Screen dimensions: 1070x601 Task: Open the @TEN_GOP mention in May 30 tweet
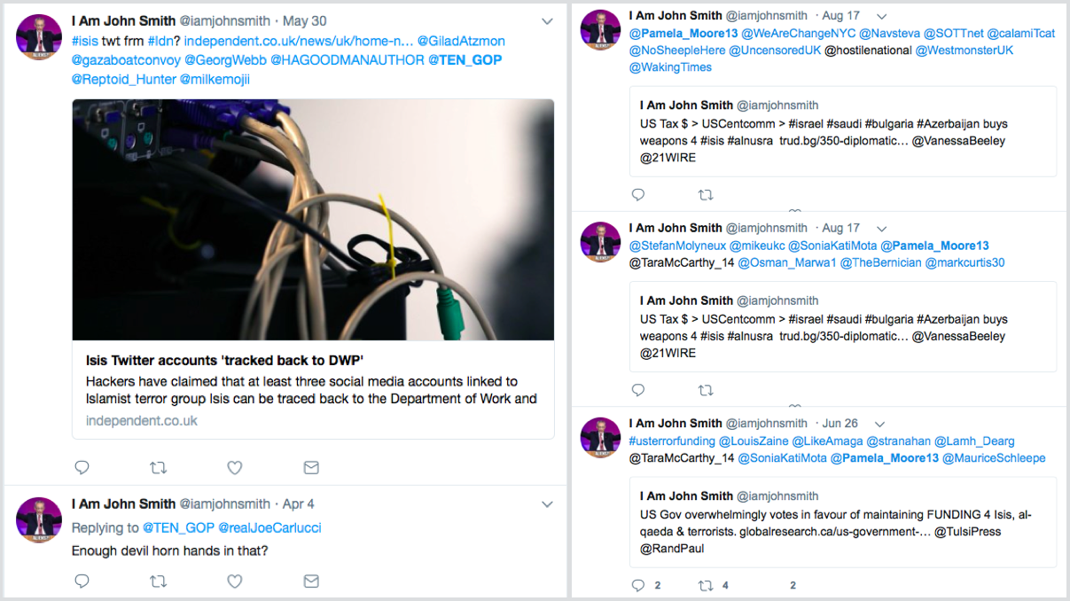[x=465, y=60]
